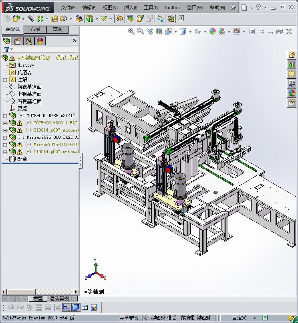The height and width of the screenshot is (323, 298).
Task: Open the Custom Properties task pane icon
Action: pyautogui.click(x=292, y=102)
